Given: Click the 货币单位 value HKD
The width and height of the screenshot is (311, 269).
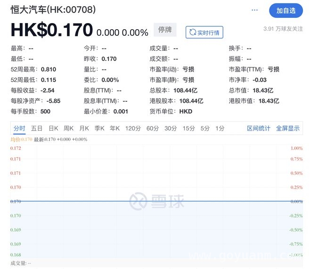Looking at the screenshot, I should [x=186, y=111].
